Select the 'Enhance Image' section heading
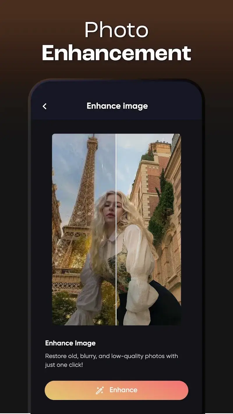Screen dimensions: 233x414 click(70, 343)
